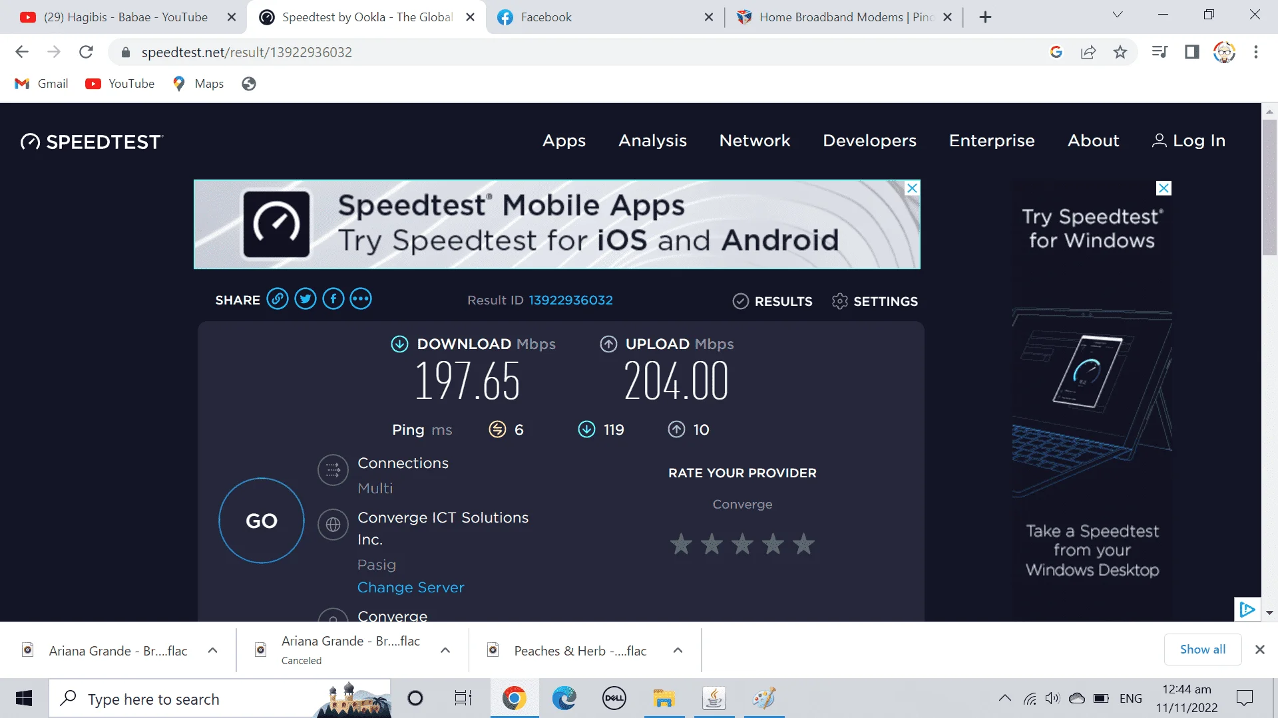Rate Converge two stars
Viewport: 1278px width, 718px height.
click(x=712, y=544)
